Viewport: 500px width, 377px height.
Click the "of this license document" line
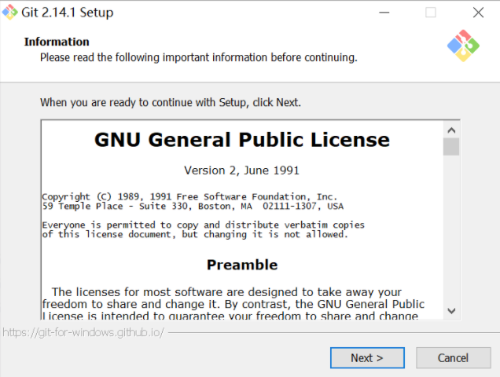(x=195, y=235)
